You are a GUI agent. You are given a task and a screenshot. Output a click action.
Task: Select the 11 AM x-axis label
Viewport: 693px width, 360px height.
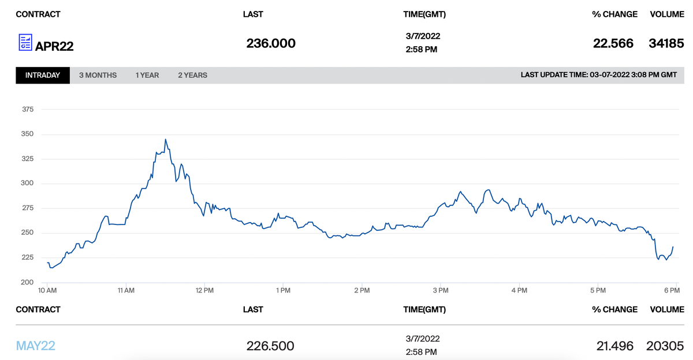(125, 290)
